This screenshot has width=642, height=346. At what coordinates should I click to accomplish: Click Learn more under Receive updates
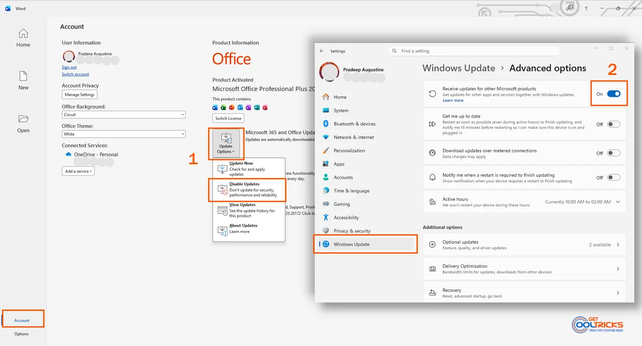pos(453,101)
